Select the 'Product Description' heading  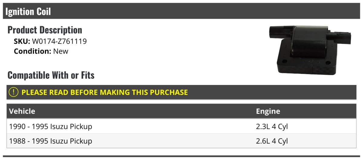coord(45,30)
